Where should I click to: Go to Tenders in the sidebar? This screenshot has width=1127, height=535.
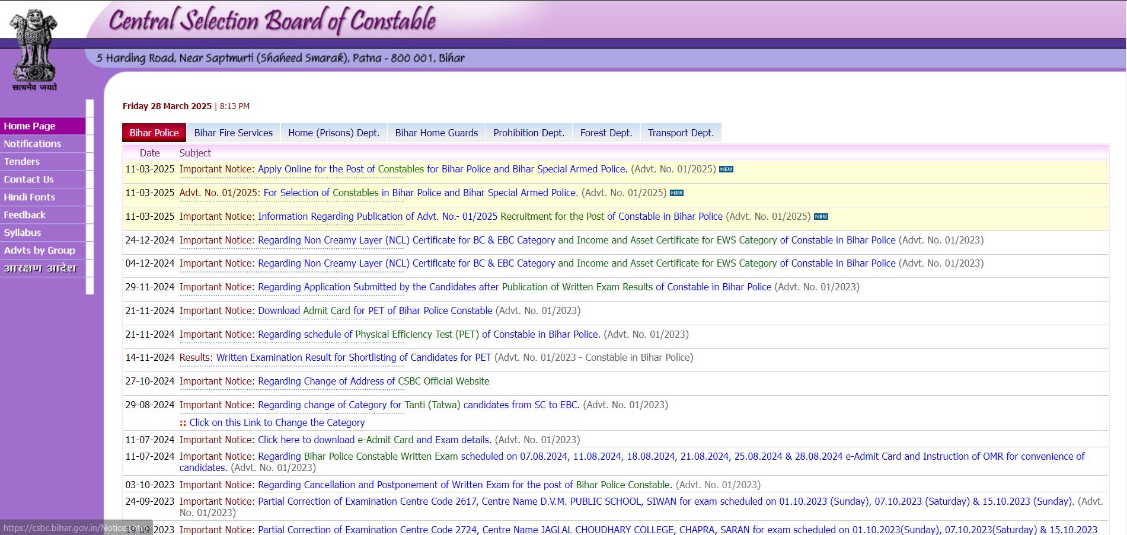(43, 162)
